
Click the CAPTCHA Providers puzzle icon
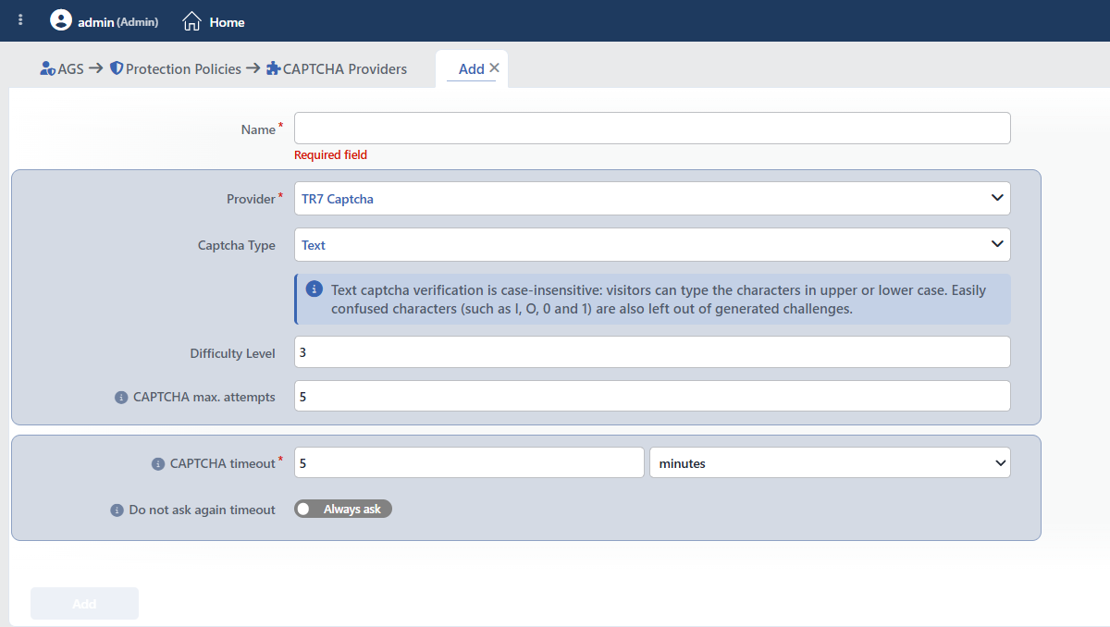(x=273, y=68)
